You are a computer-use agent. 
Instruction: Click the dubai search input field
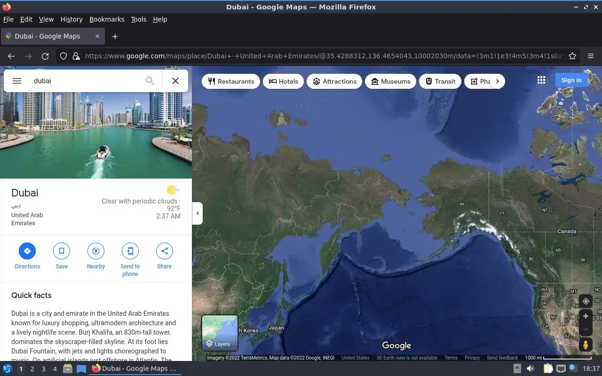[x=87, y=81]
